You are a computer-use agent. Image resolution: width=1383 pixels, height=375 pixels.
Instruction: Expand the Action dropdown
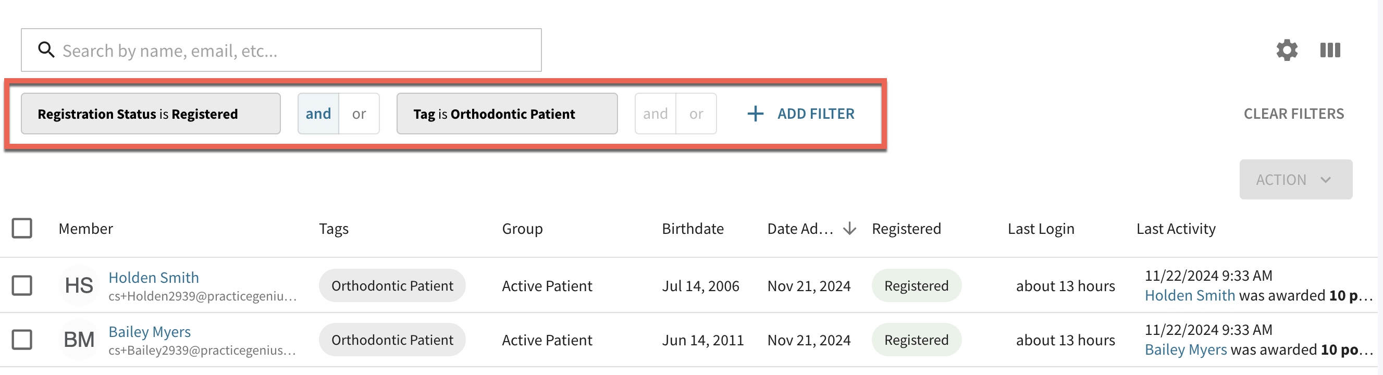(x=1295, y=179)
